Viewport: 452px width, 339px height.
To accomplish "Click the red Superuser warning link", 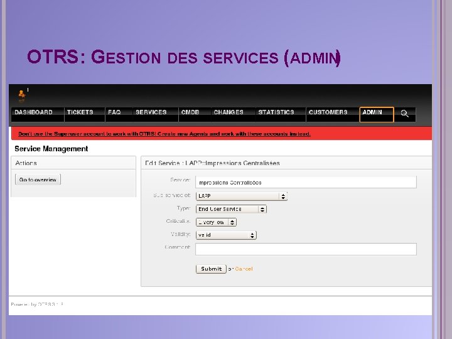I will 164,134.
